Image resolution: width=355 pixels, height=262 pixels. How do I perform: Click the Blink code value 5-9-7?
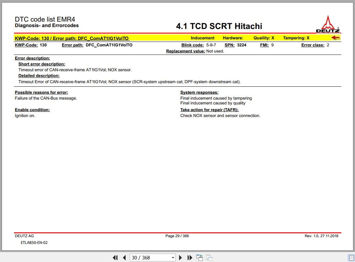211,45
